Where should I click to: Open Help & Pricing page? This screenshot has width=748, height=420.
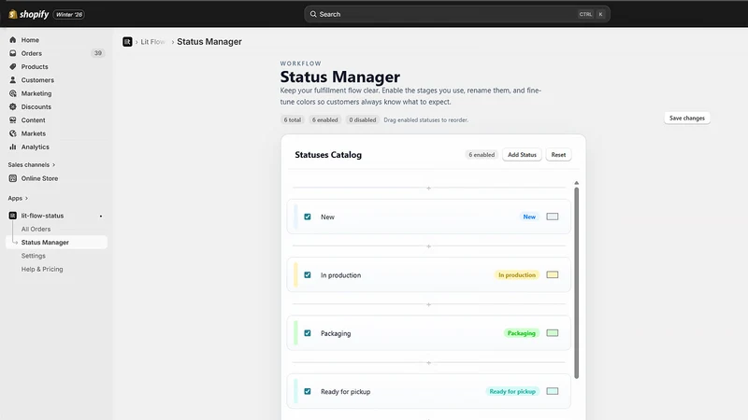[42, 269]
